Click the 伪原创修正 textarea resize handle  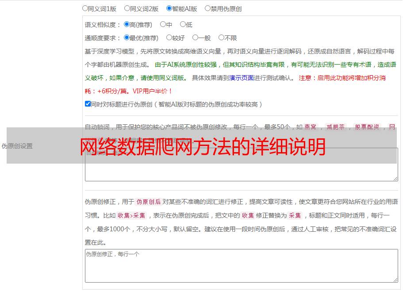(x=395, y=280)
